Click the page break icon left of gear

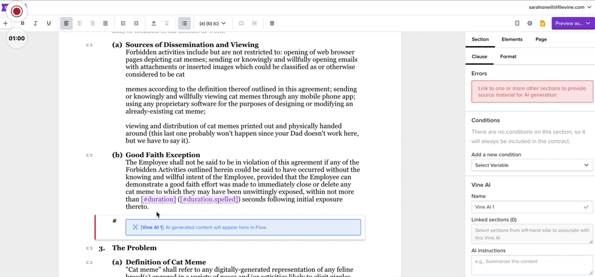pos(517,23)
